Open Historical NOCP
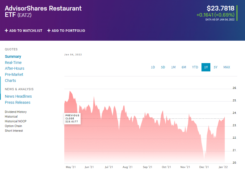This screenshot has width=245, height=176. 16,121
